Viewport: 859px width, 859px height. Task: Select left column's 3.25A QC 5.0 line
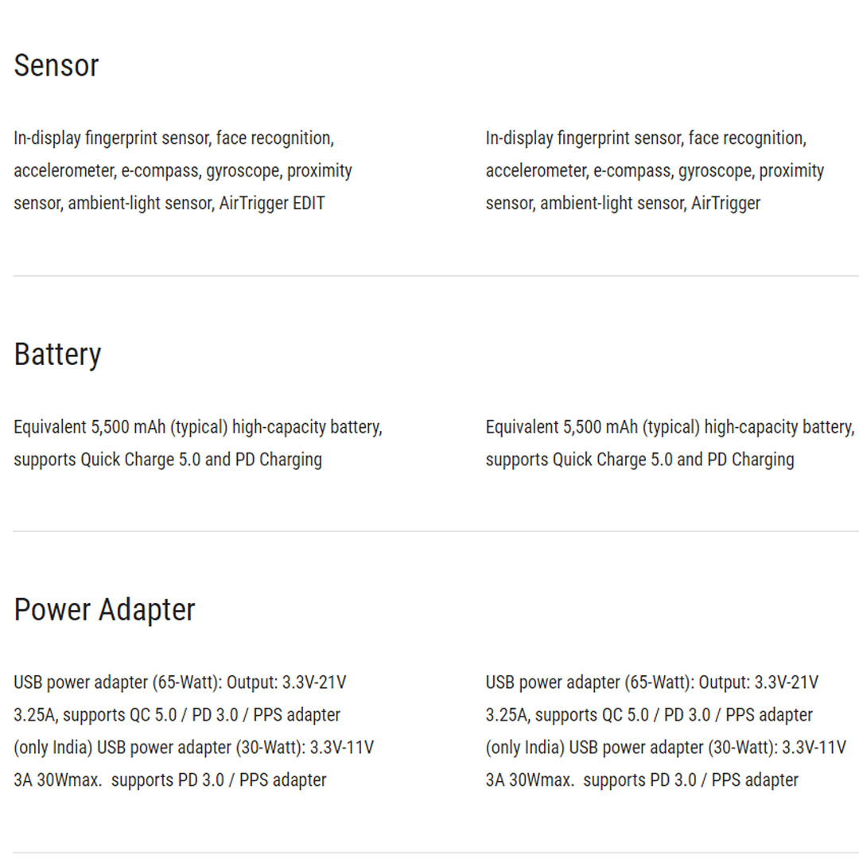[177, 715]
